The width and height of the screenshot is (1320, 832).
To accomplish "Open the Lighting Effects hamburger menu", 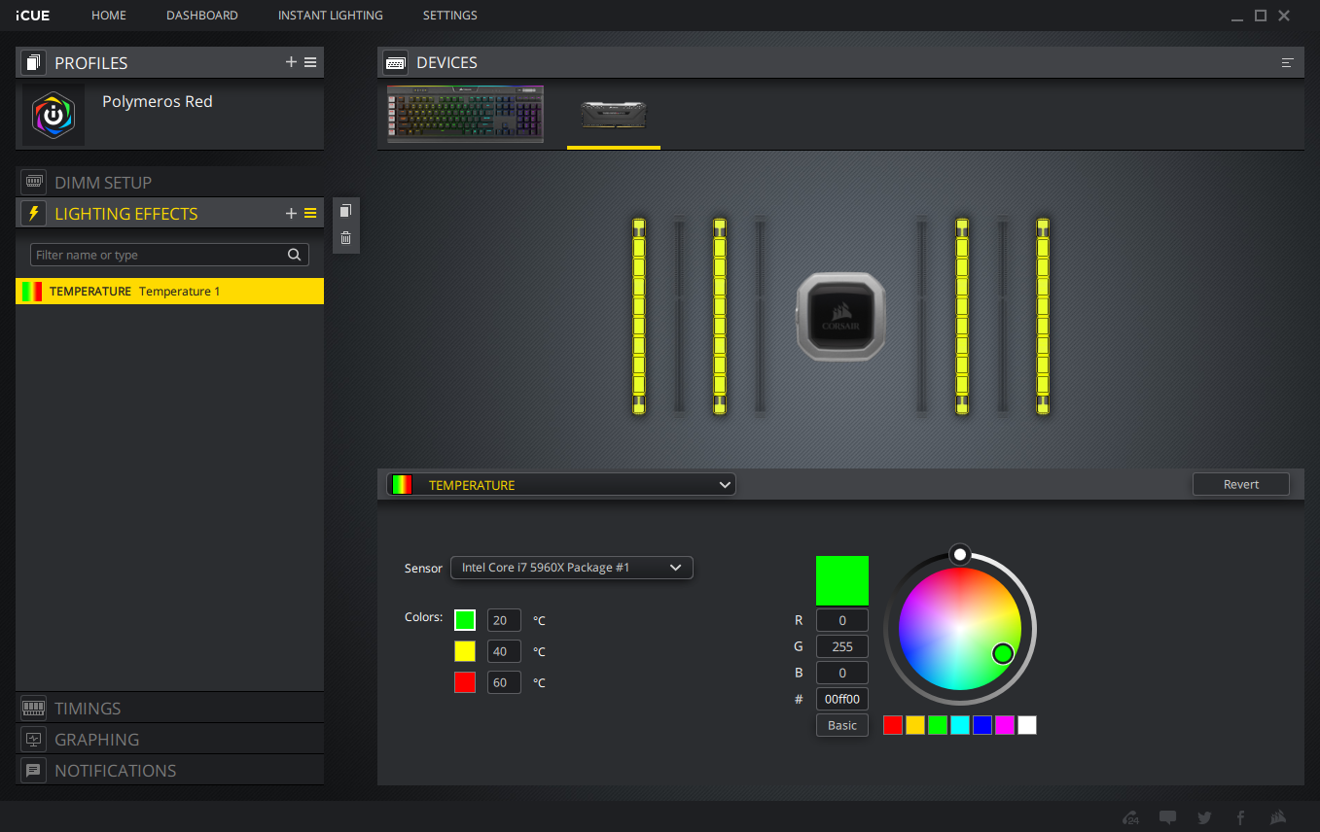I will [310, 214].
